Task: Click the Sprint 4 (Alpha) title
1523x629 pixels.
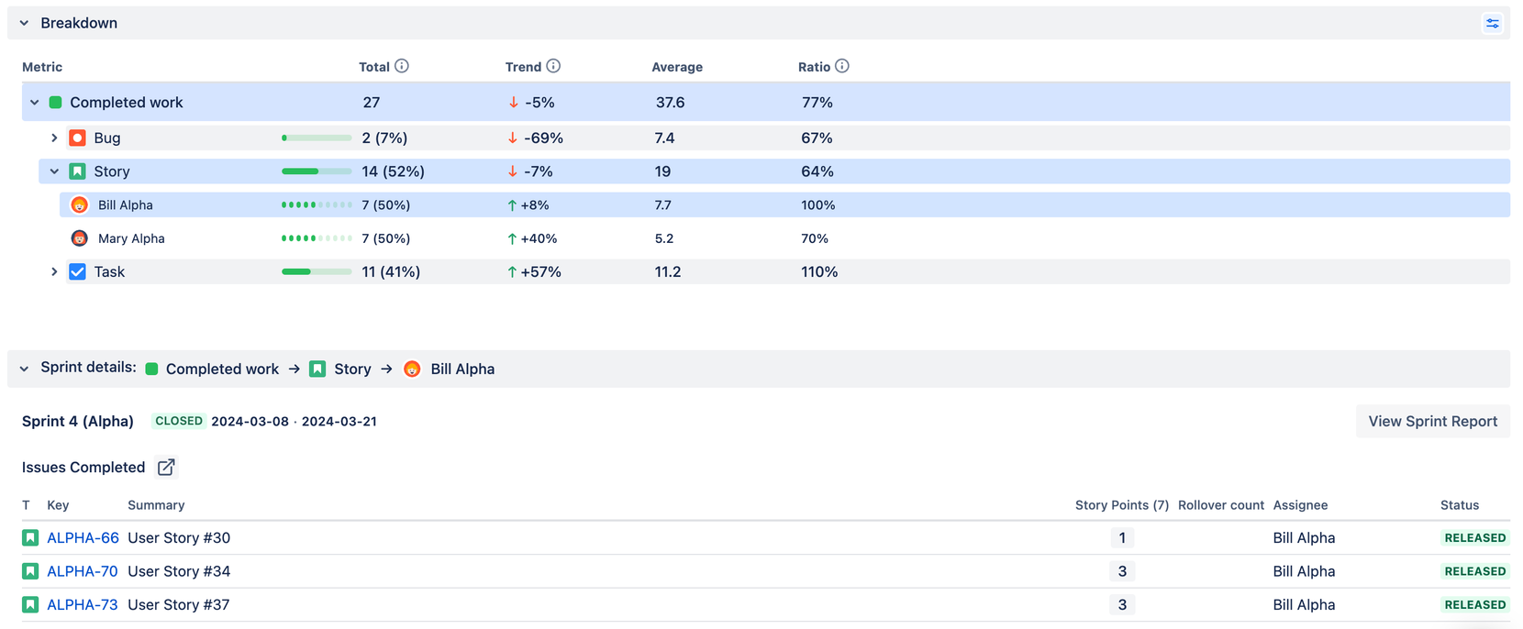Action: click(x=78, y=422)
